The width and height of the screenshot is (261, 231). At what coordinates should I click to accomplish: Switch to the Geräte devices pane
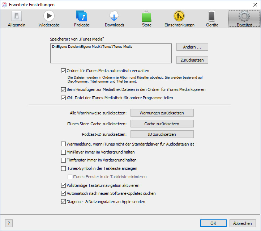[212, 19]
